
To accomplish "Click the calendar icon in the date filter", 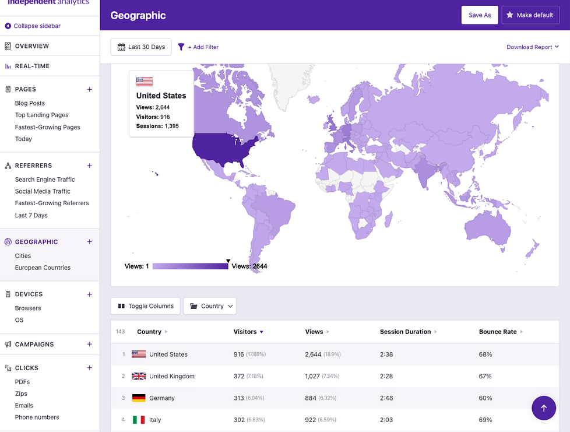I will point(120,47).
